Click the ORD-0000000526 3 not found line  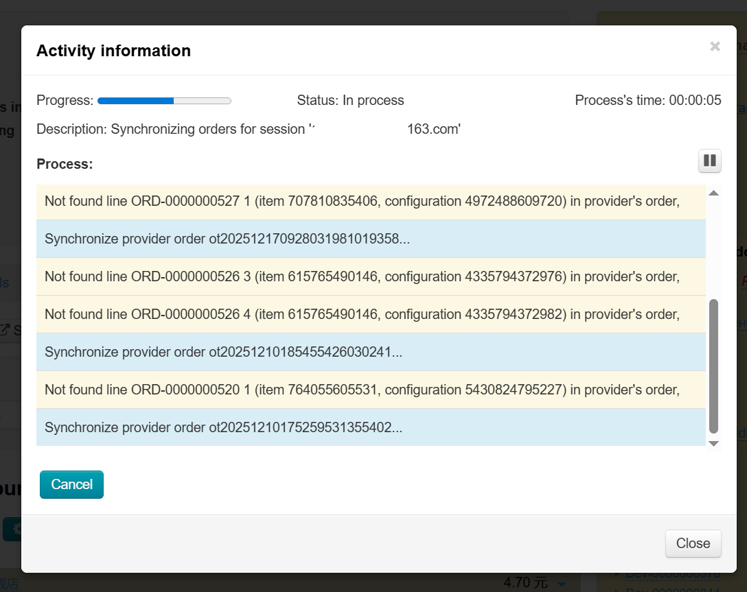362,277
